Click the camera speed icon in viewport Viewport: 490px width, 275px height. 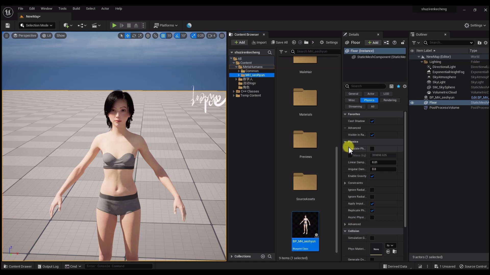(210, 36)
